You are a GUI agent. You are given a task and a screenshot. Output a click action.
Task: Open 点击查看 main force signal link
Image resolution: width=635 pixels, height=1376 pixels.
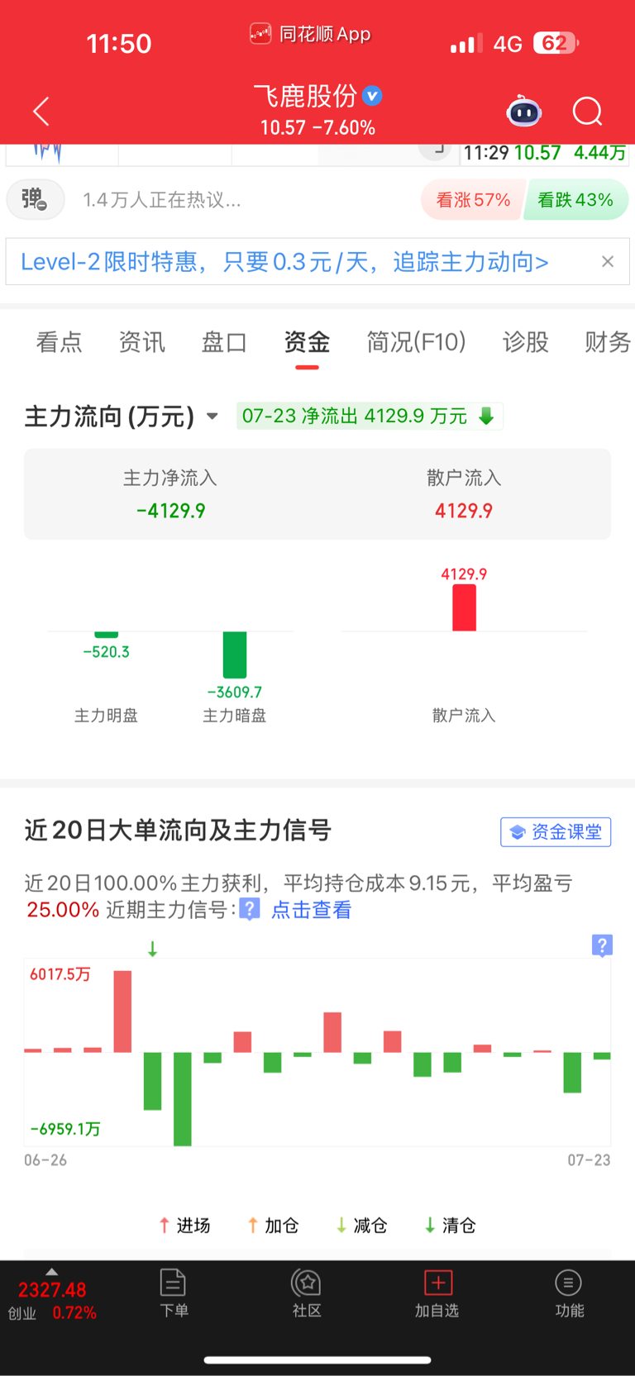click(312, 910)
